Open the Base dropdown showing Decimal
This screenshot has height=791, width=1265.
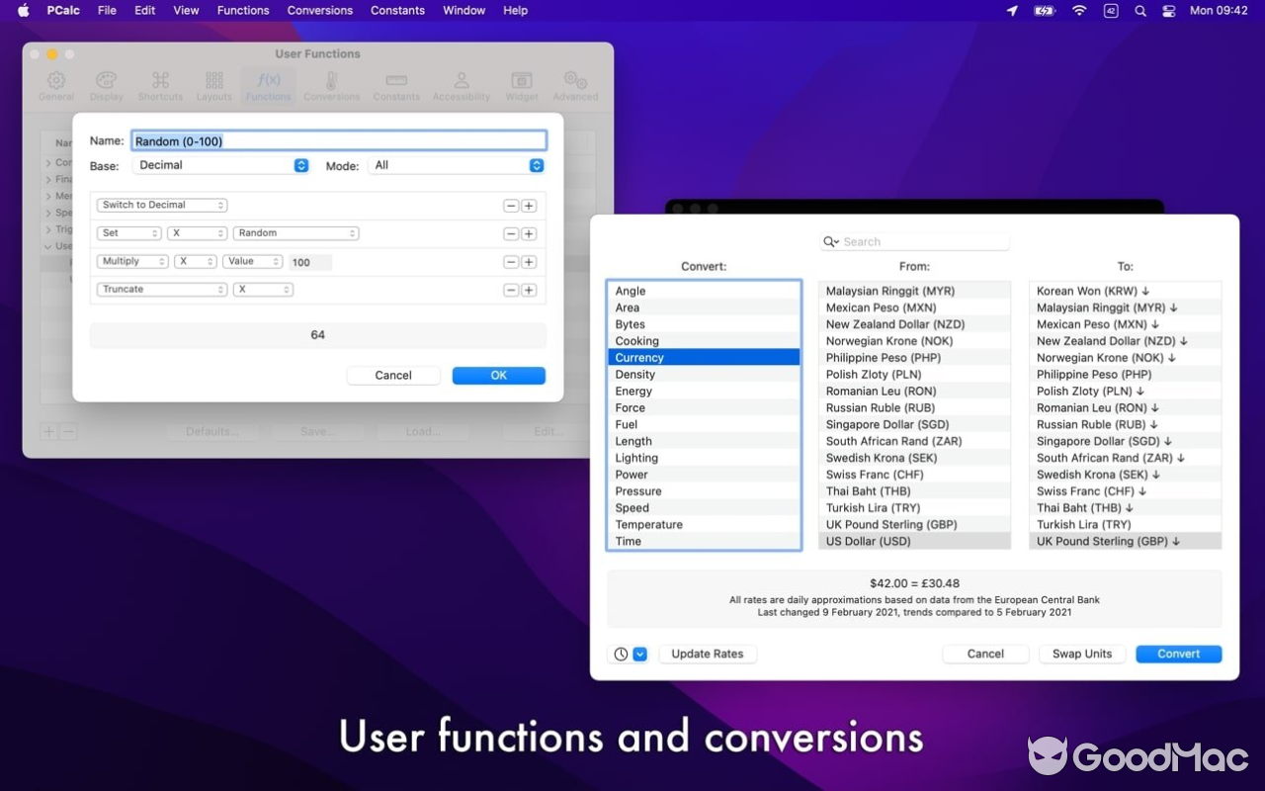[220, 165]
